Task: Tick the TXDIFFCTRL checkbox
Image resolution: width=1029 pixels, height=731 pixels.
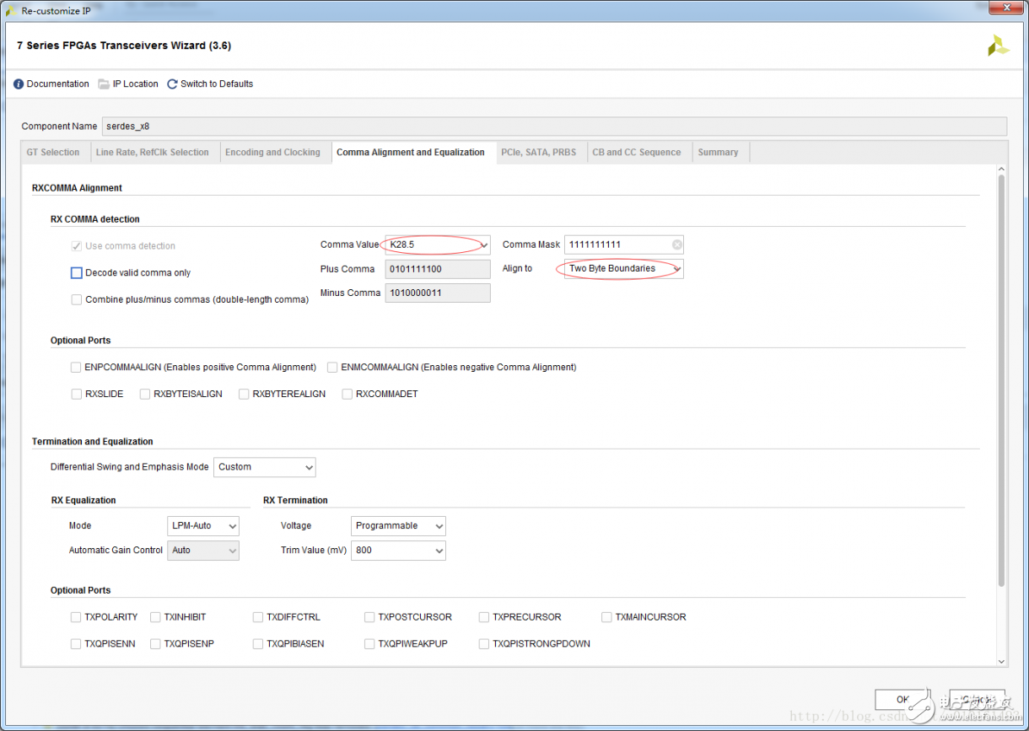Action: (258, 617)
